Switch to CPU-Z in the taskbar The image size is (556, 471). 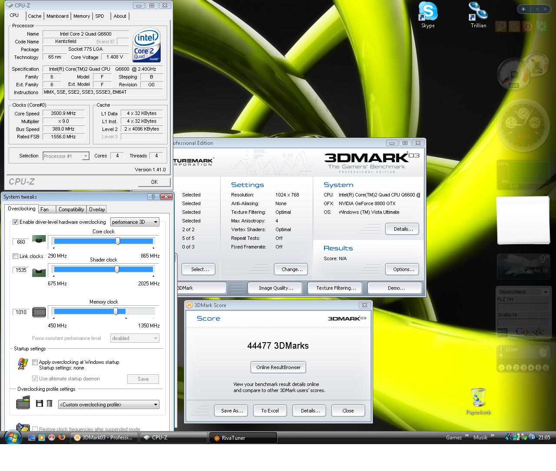pyautogui.click(x=174, y=438)
